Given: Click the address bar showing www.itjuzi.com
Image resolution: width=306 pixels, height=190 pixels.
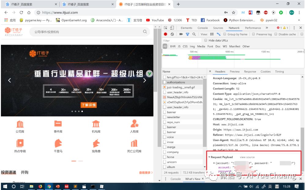Looking at the screenshot, I should [x=129, y=13].
